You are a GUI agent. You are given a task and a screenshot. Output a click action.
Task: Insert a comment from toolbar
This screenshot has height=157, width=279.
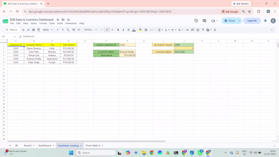coord(193,30)
